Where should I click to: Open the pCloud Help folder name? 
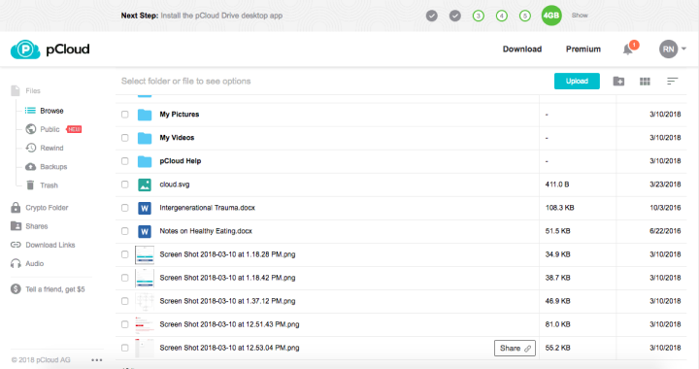tap(181, 161)
